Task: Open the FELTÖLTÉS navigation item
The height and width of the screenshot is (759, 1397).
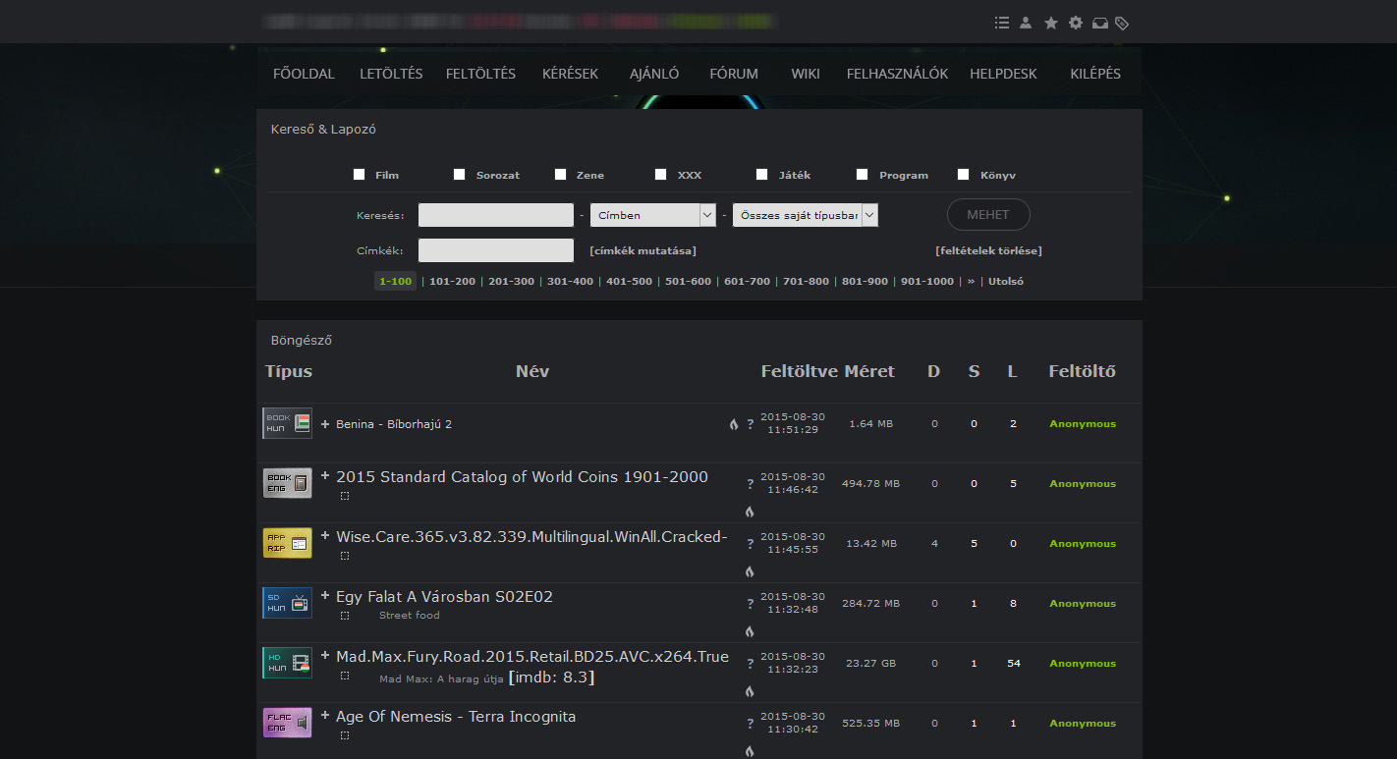Action: tap(480, 74)
